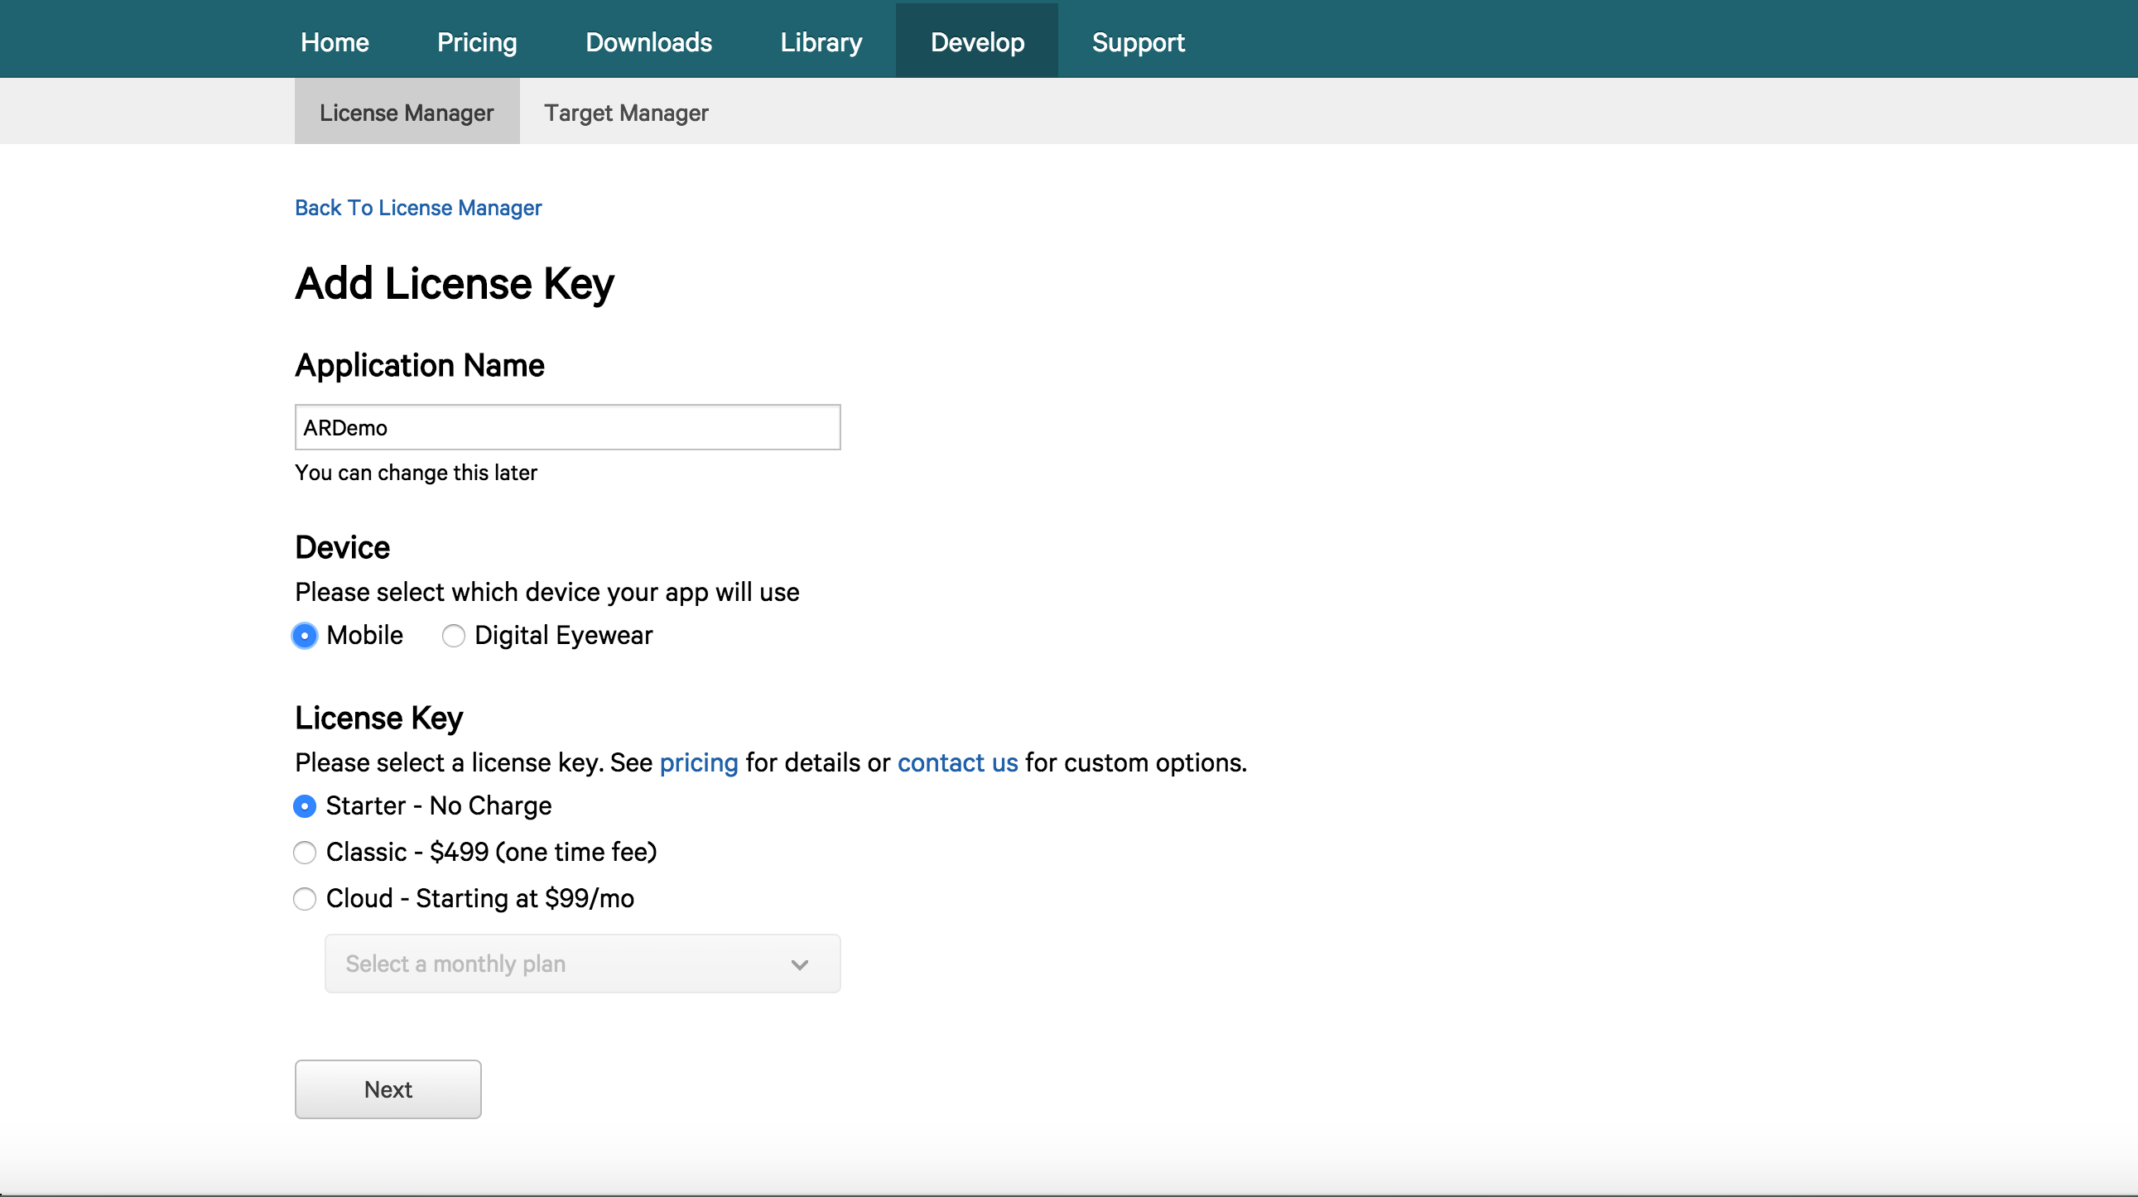
Task: Expand the monthly plan dropdown selector
Action: (x=583, y=962)
